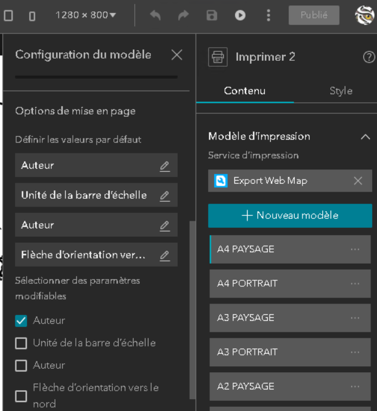Click the Service d'impression label
The height and width of the screenshot is (411, 377).
[254, 156]
